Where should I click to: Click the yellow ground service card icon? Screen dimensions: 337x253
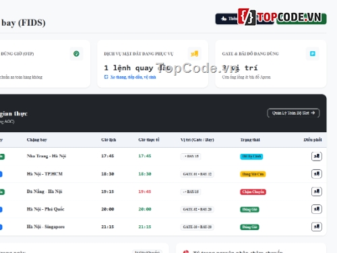[x=194, y=54]
